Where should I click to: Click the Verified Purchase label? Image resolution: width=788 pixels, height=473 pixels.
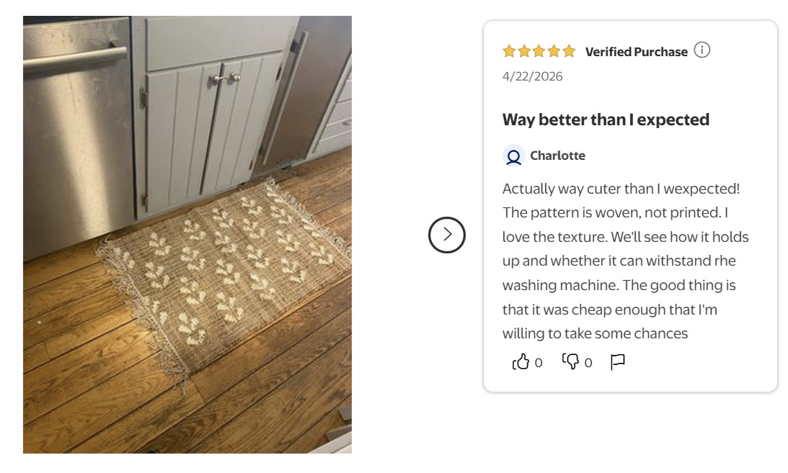point(636,52)
